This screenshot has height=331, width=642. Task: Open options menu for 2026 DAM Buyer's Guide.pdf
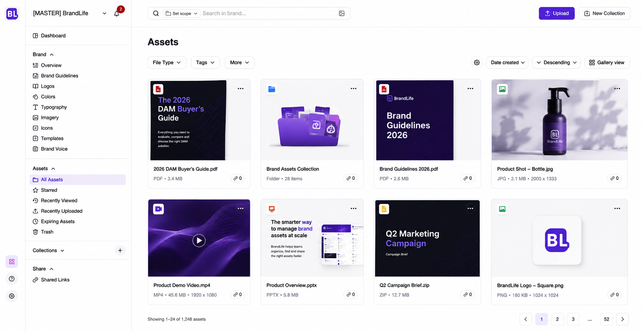(x=241, y=89)
